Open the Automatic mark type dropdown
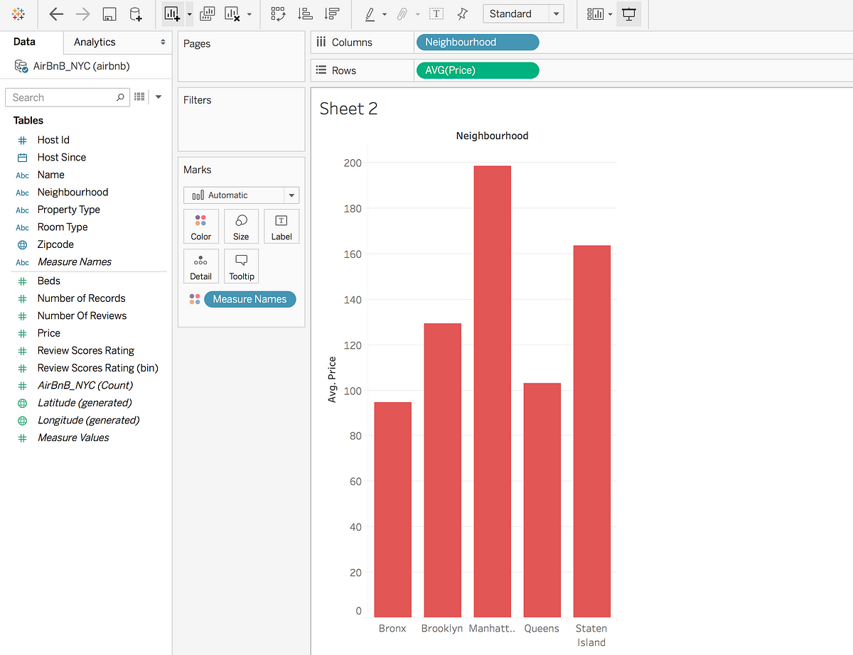Screen dimensions: 853x655 (241, 195)
